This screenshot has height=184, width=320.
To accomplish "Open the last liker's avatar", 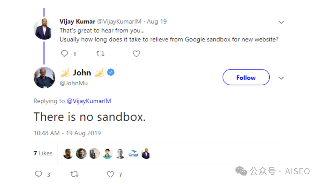I will tap(145, 154).
